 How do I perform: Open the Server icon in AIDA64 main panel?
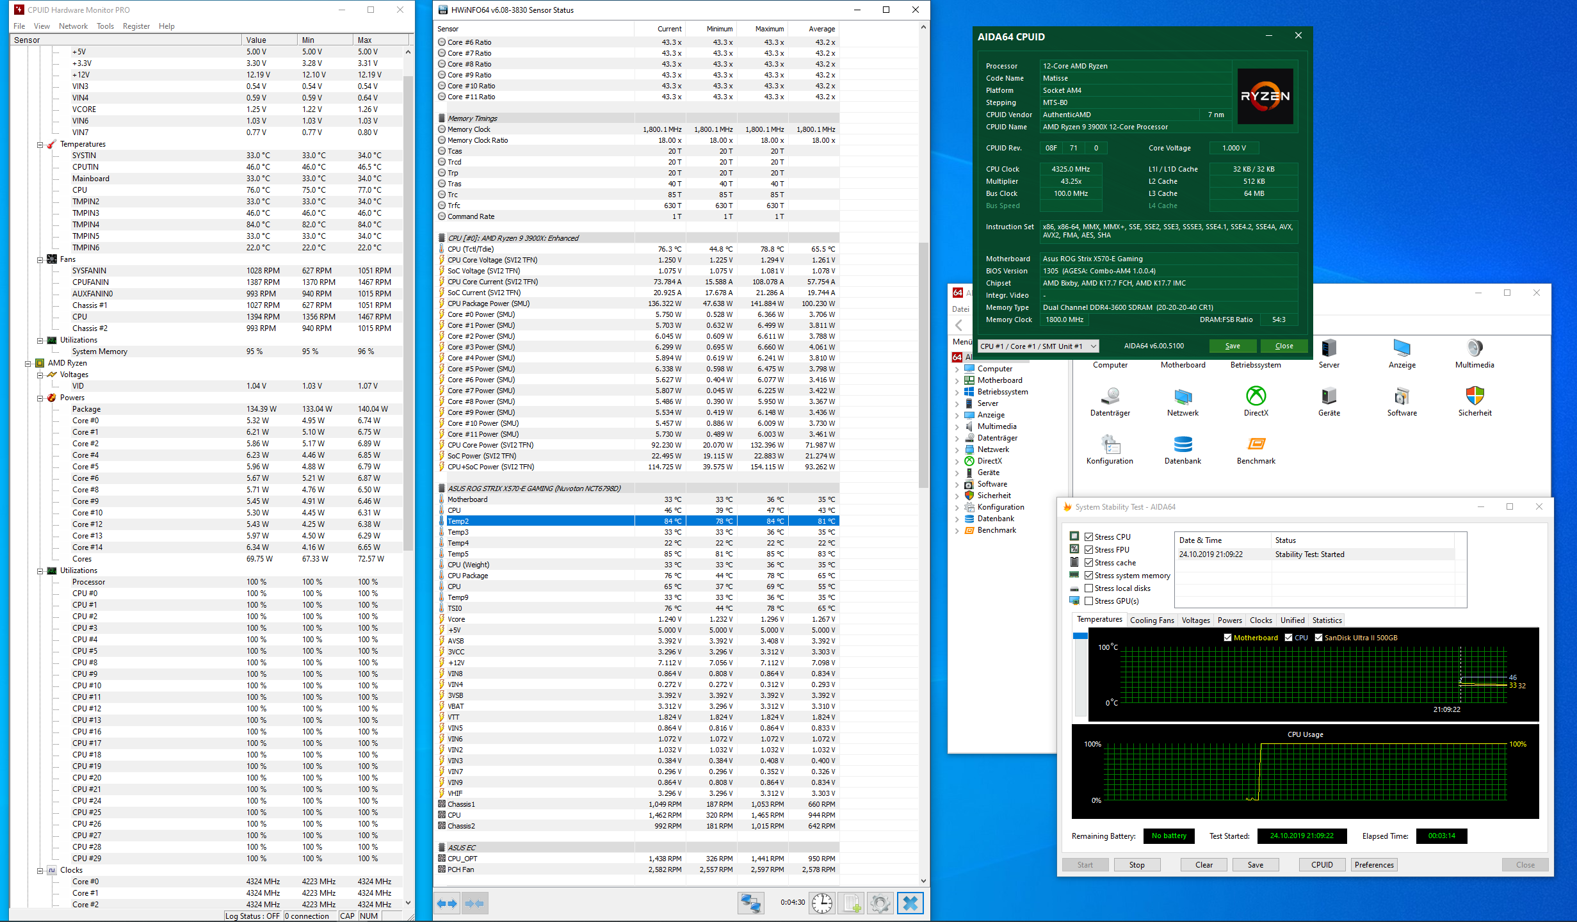1329,353
